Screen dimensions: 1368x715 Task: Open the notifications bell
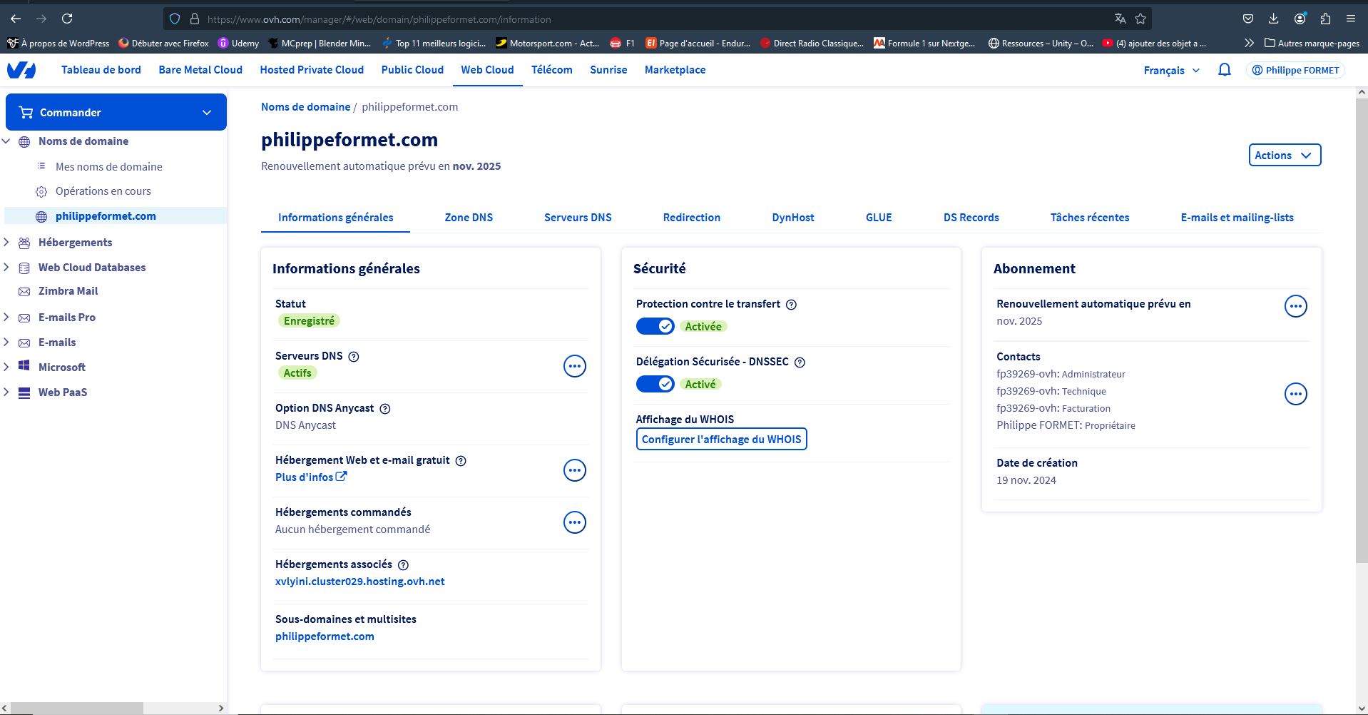(1224, 70)
